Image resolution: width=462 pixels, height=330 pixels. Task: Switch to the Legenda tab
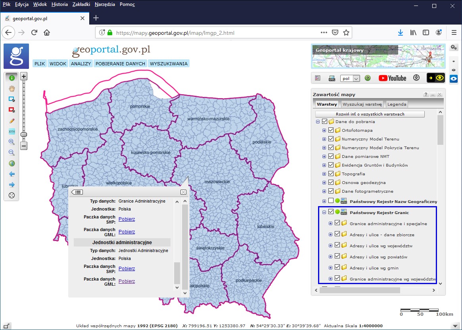pyautogui.click(x=396, y=104)
